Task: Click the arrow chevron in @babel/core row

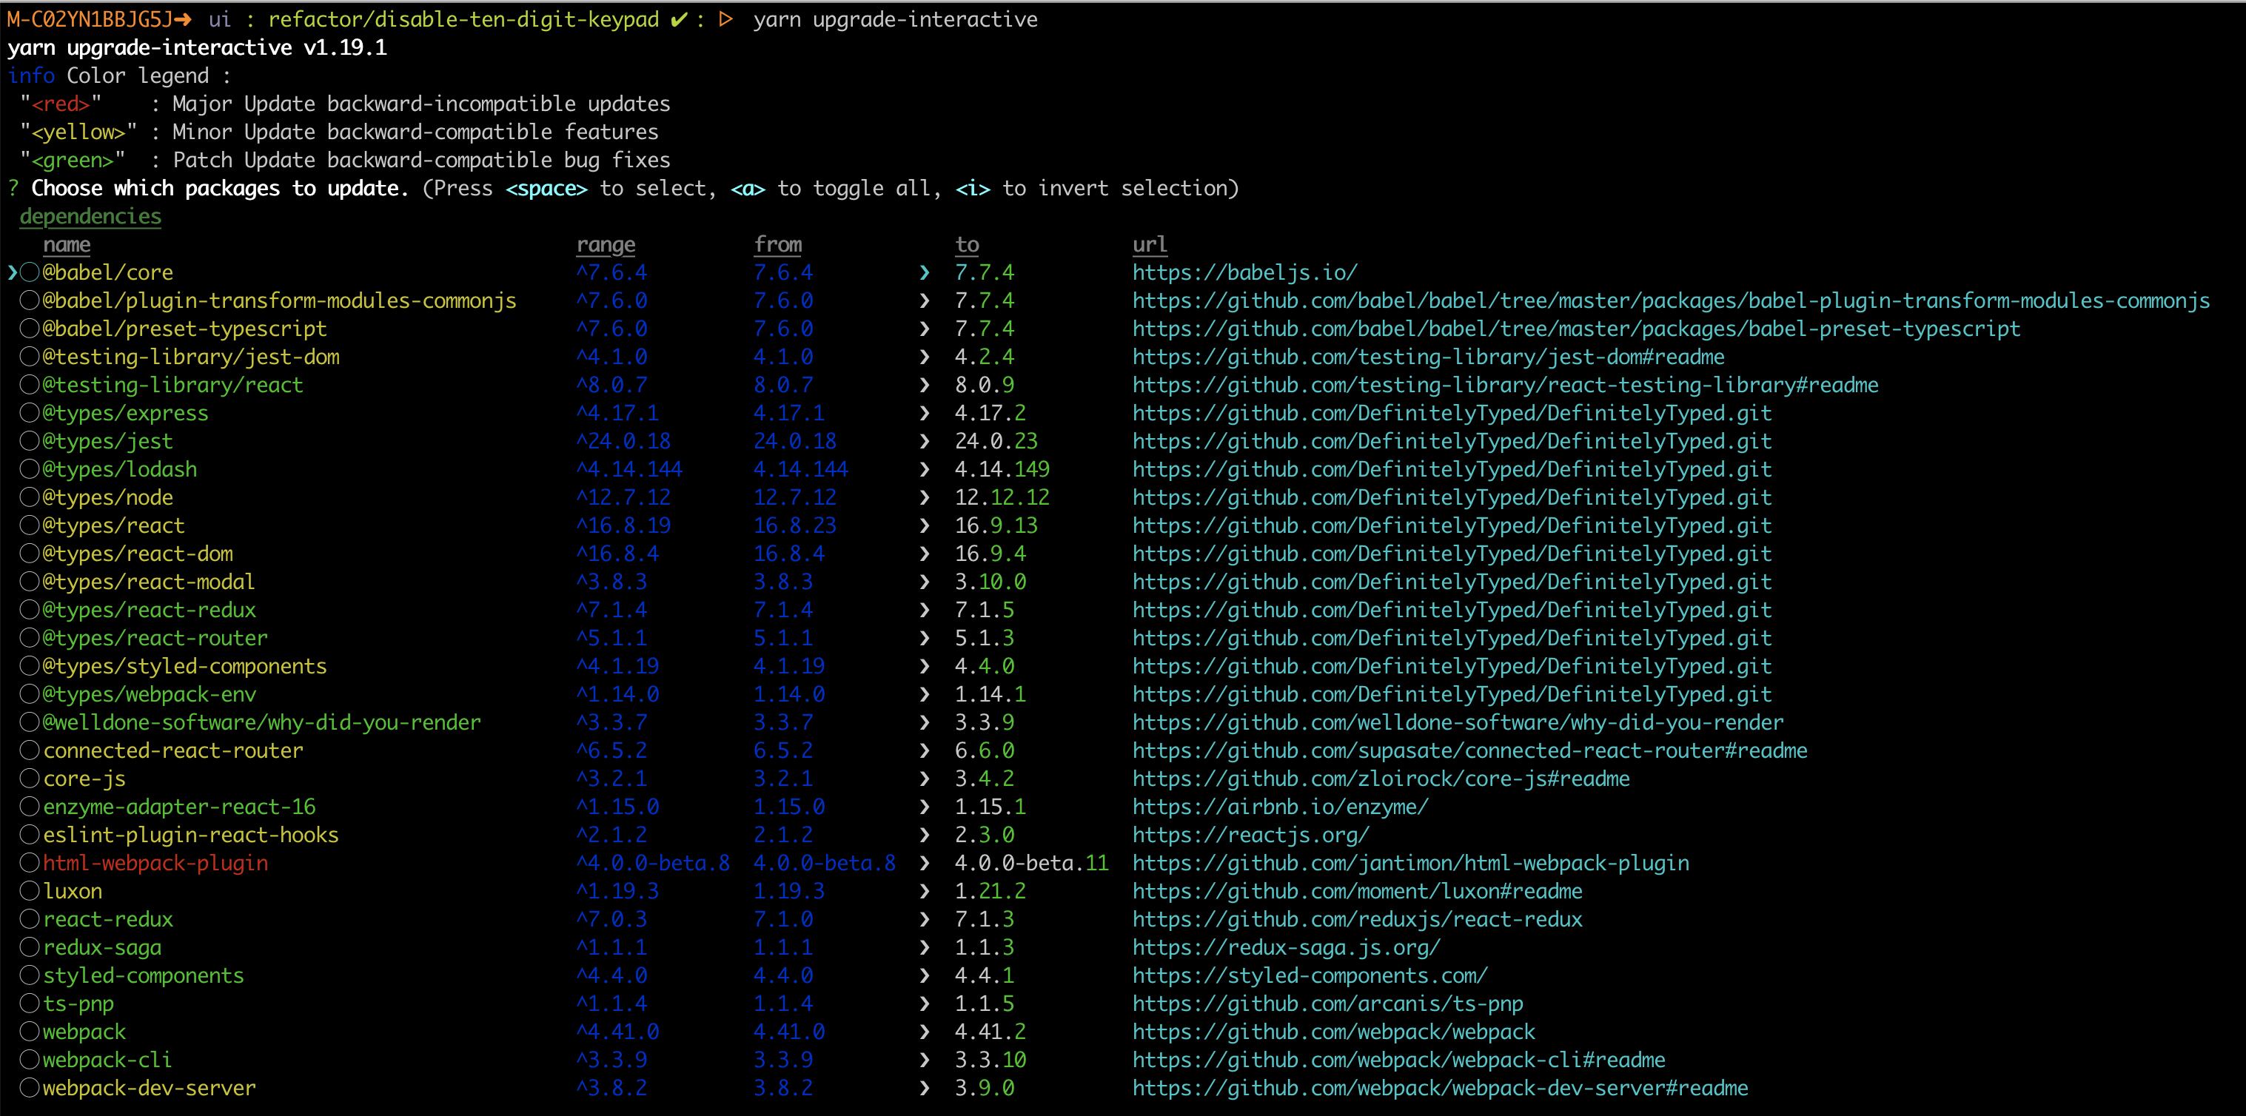Action: pyautogui.click(x=924, y=273)
